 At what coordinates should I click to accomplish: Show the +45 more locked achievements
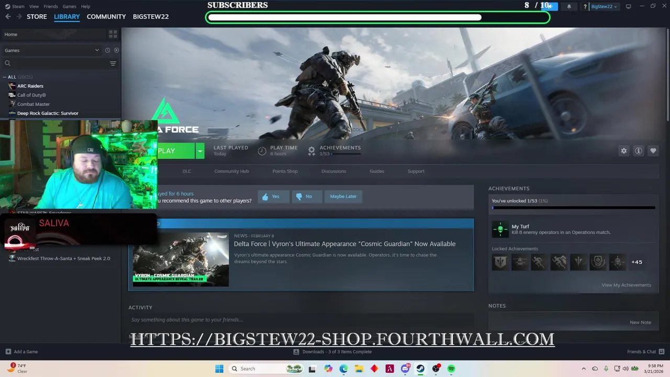[x=636, y=262]
